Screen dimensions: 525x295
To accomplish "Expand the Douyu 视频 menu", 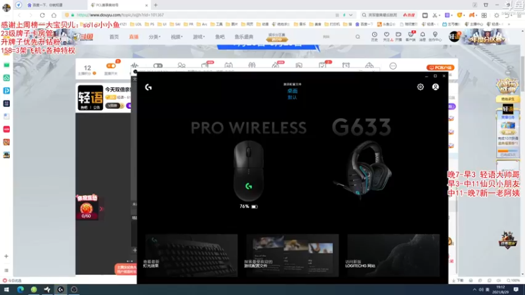I will (177, 37).
